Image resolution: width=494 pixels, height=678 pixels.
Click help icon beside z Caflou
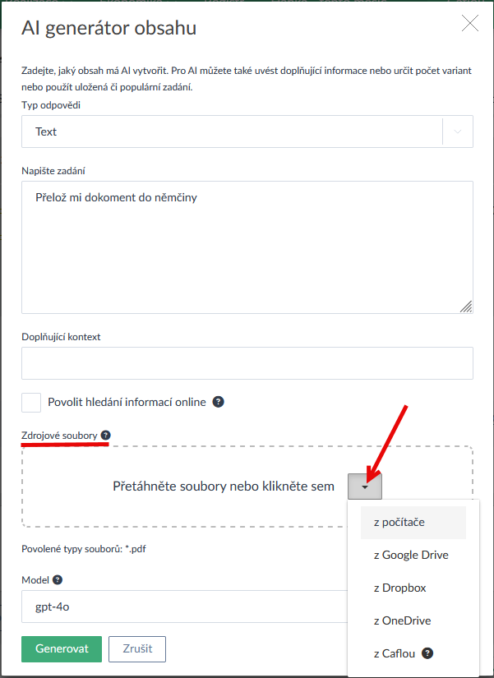tap(427, 653)
